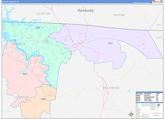Select the G3 locator cell
This screenshot has height=119, width=165.
[x=157, y=101]
